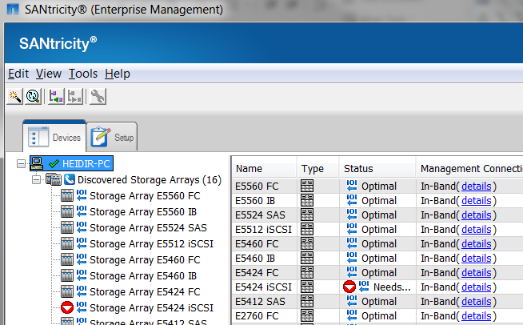
Task: Select Storage Array E5460 FC tree item
Action: [145, 260]
